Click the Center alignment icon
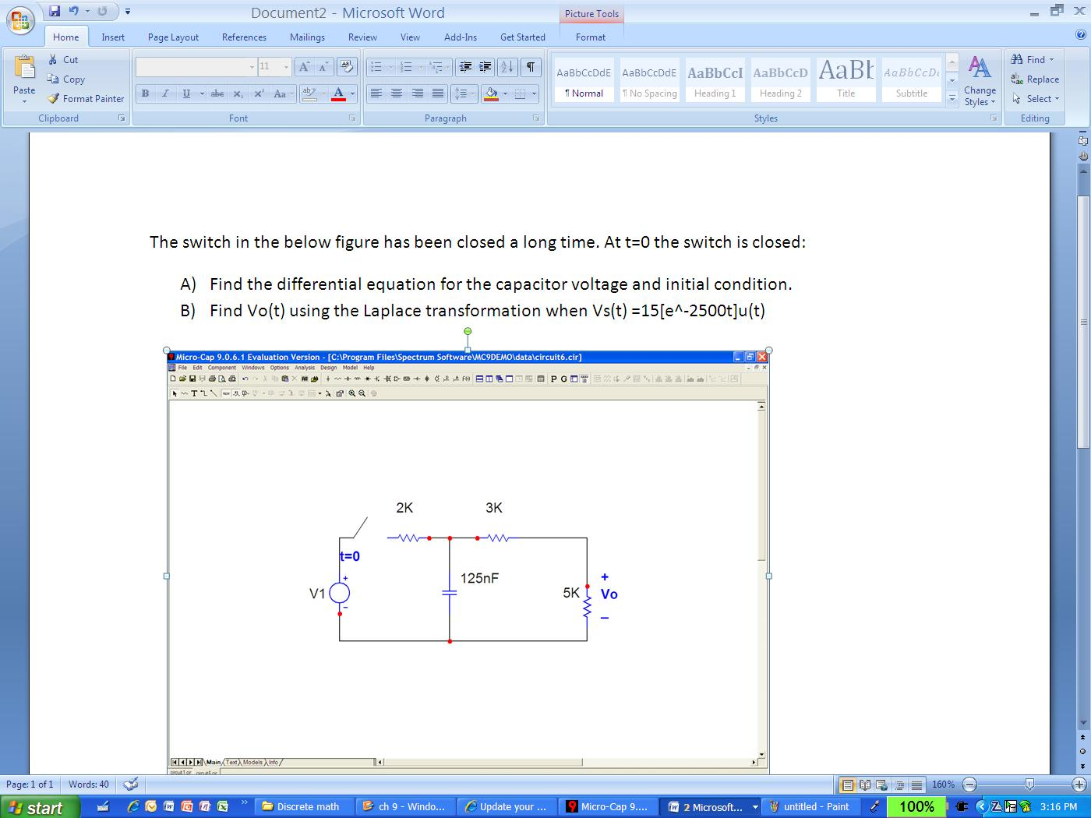 (397, 93)
